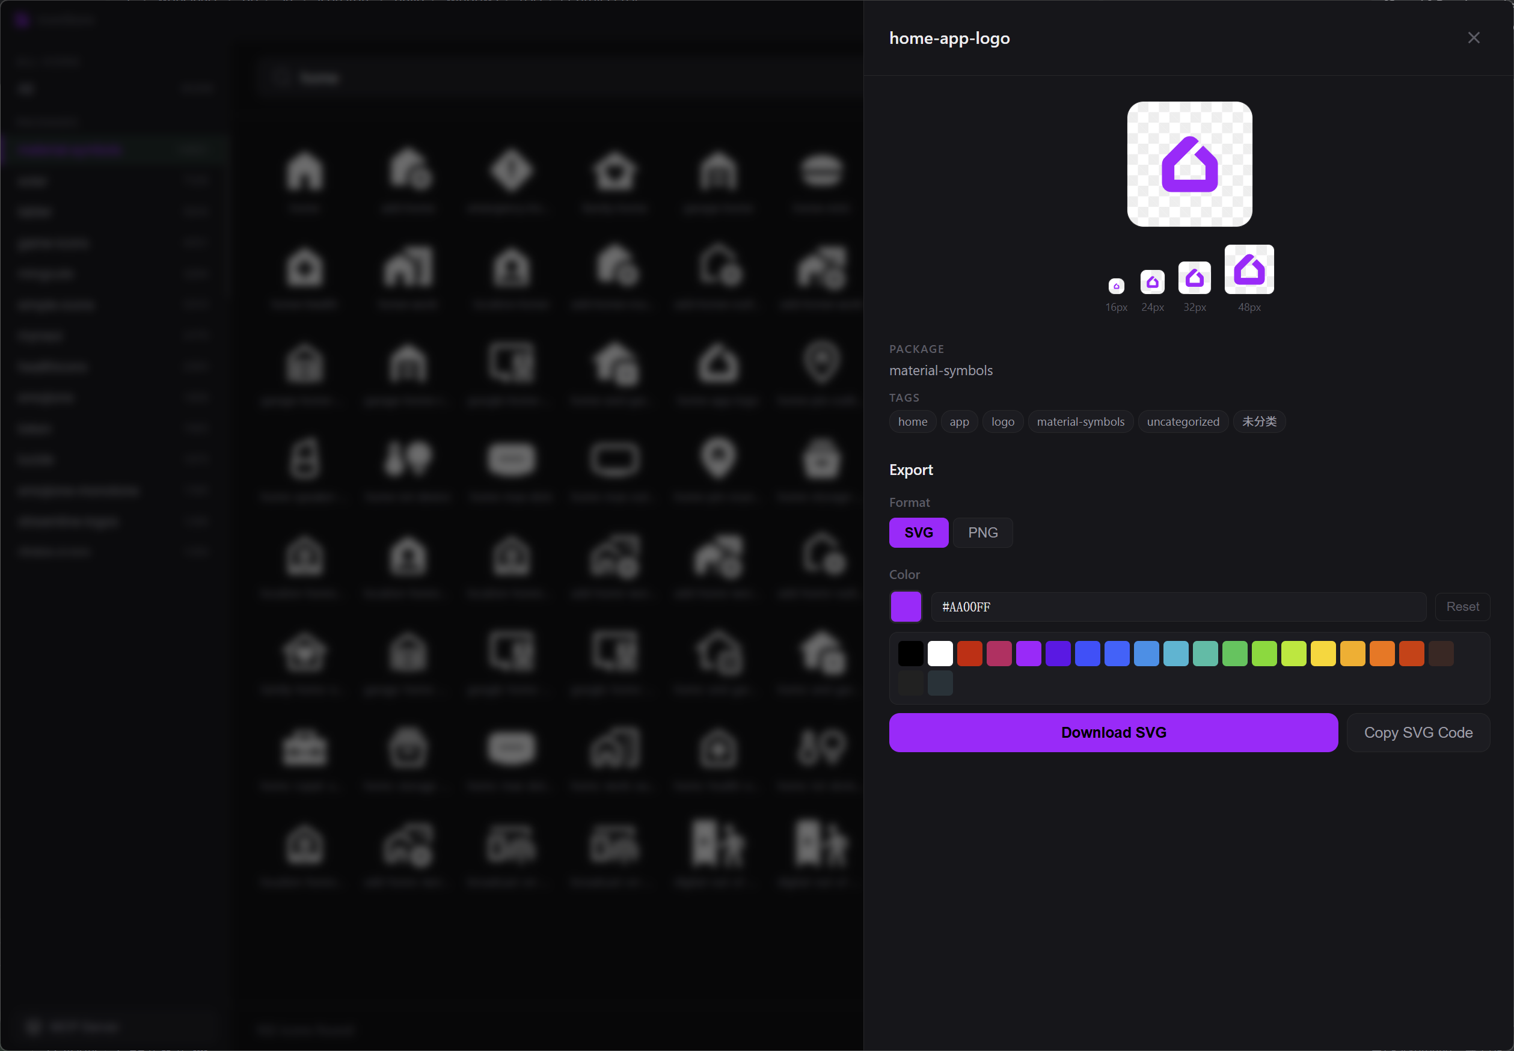Pick the charcoal swatch below the black one
The image size is (1514, 1051).
click(910, 683)
